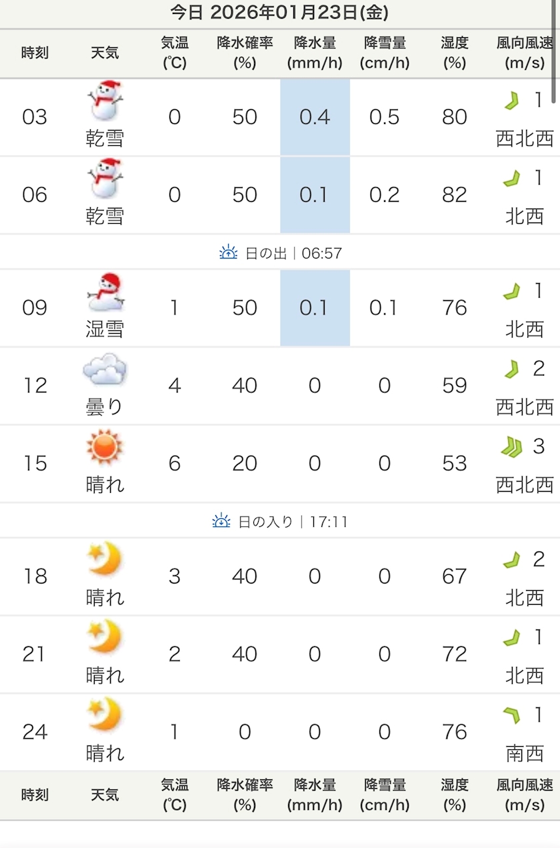Click the cloudy icon at 12 o'clock
This screenshot has width=560, height=848.
point(105,370)
